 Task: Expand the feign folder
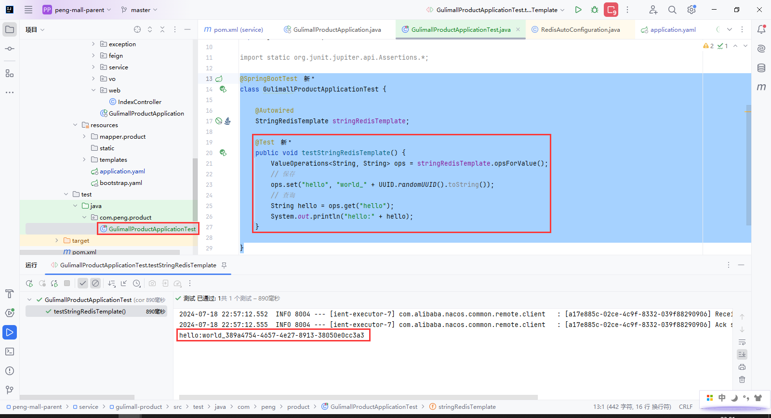(x=93, y=55)
